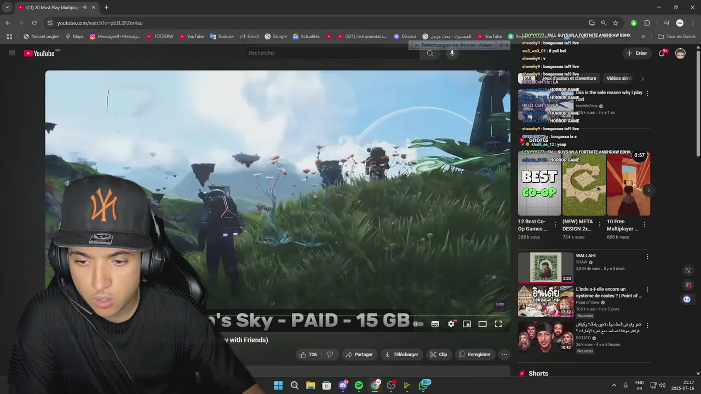Click the Créer create button
This screenshot has height=394, width=701.
(637, 53)
